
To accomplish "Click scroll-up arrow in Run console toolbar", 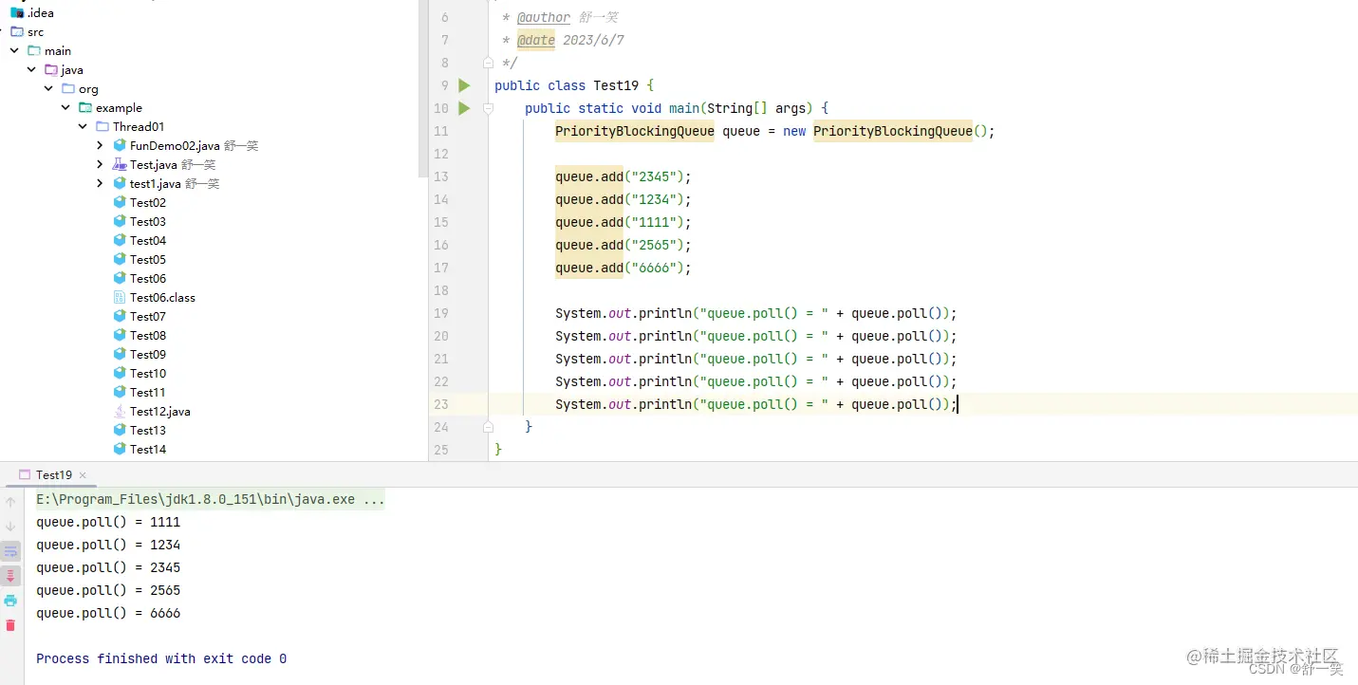I will [10, 503].
